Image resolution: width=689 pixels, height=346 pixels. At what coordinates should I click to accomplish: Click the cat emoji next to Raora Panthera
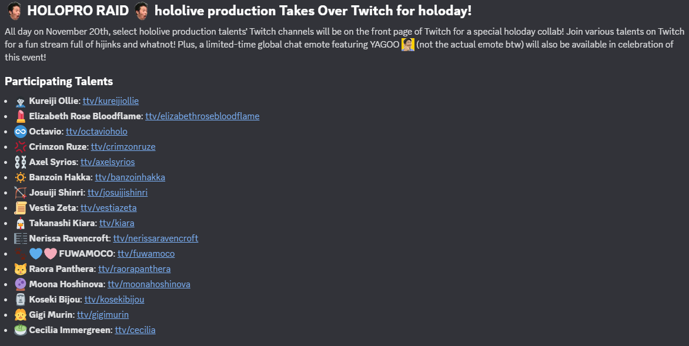pyautogui.click(x=21, y=269)
